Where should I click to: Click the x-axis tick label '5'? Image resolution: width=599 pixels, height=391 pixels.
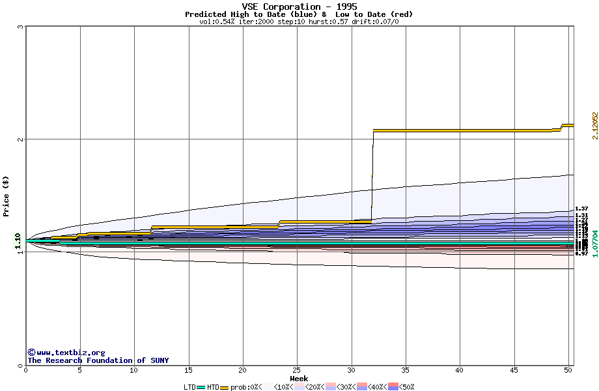tap(80, 370)
